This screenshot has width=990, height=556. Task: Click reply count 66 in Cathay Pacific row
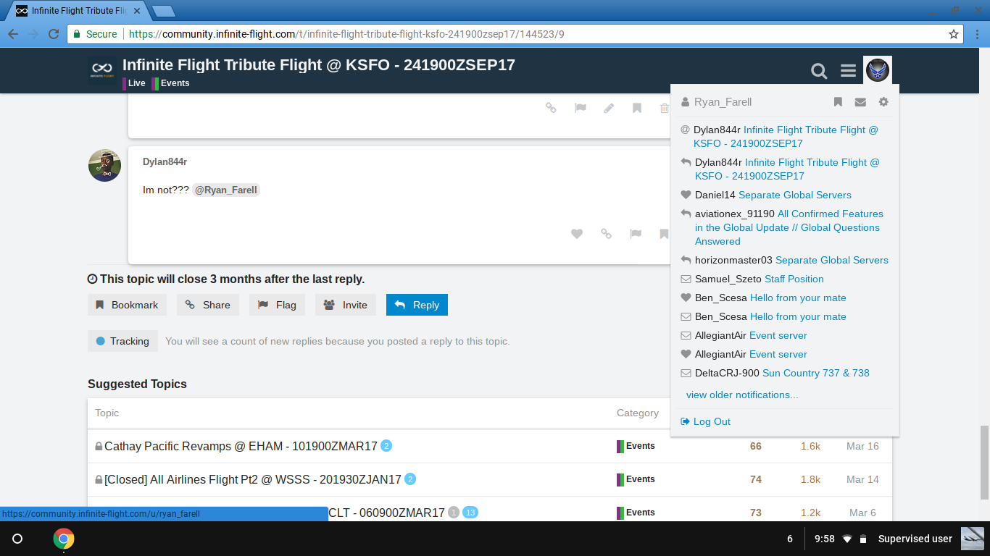756,446
